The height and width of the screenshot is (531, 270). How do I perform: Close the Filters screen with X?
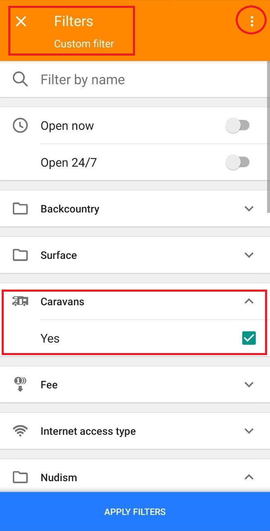(21, 22)
